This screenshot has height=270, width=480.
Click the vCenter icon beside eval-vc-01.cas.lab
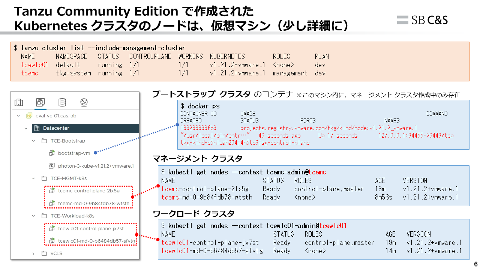coord(29,116)
